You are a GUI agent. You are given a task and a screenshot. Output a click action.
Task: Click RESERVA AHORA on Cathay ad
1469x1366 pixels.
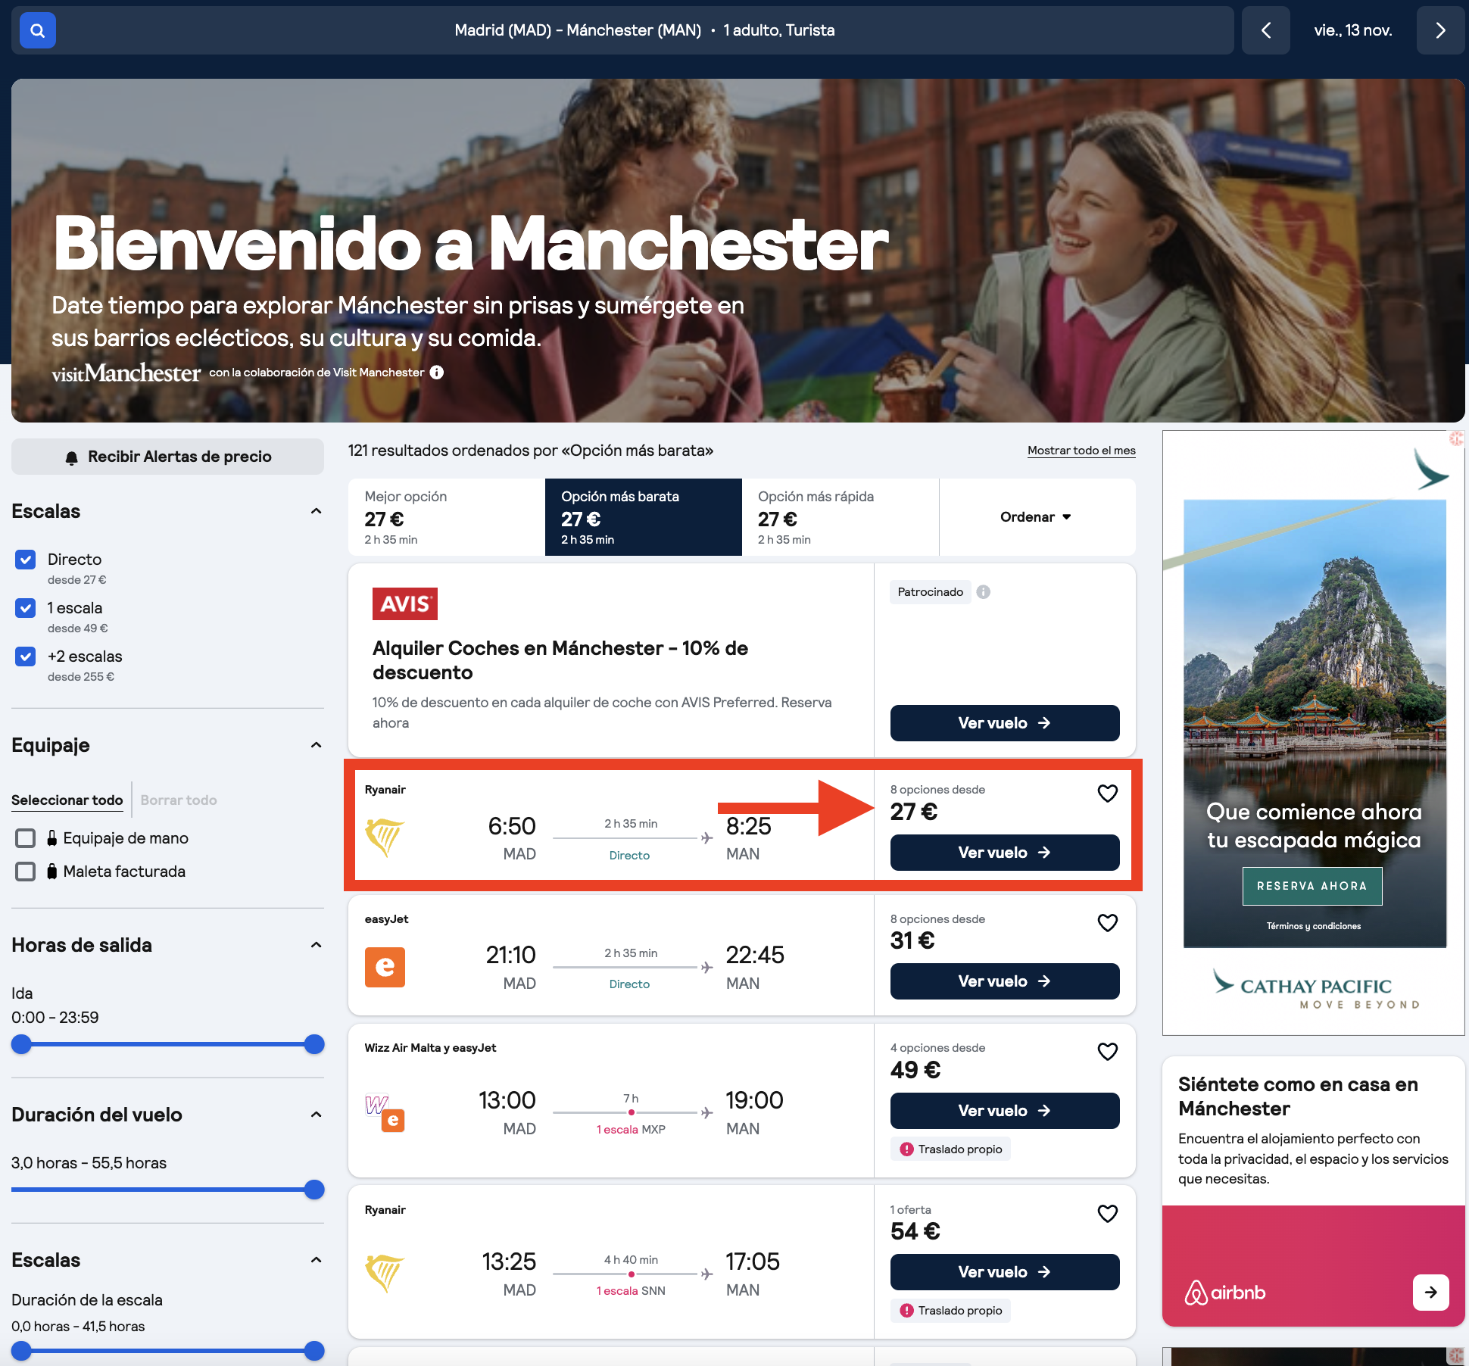(x=1312, y=886)
